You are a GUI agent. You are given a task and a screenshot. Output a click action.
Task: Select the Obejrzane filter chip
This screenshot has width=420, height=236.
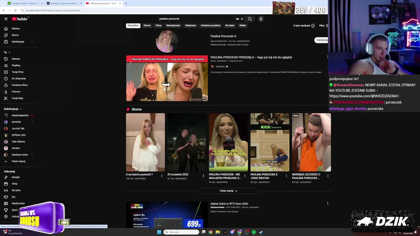190,26
